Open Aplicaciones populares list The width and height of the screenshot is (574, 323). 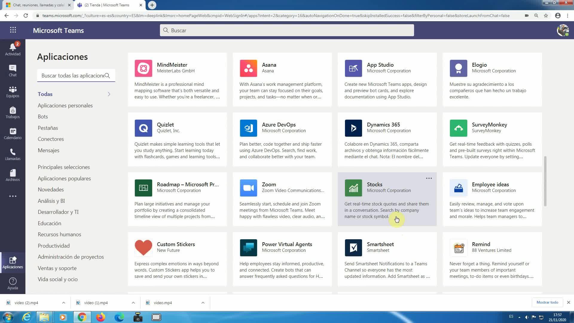pos(64,179)
